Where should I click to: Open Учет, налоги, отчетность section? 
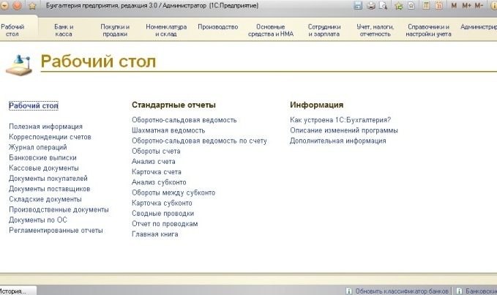pyautogui.click(x=375, y=31)
